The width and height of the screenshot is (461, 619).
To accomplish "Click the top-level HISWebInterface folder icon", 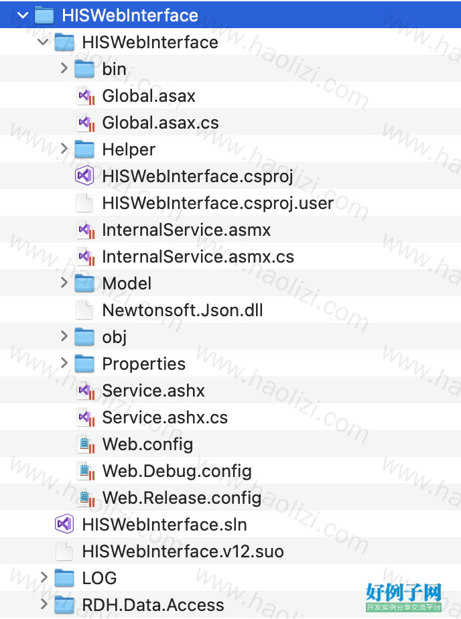I will (x=44, y=15).
